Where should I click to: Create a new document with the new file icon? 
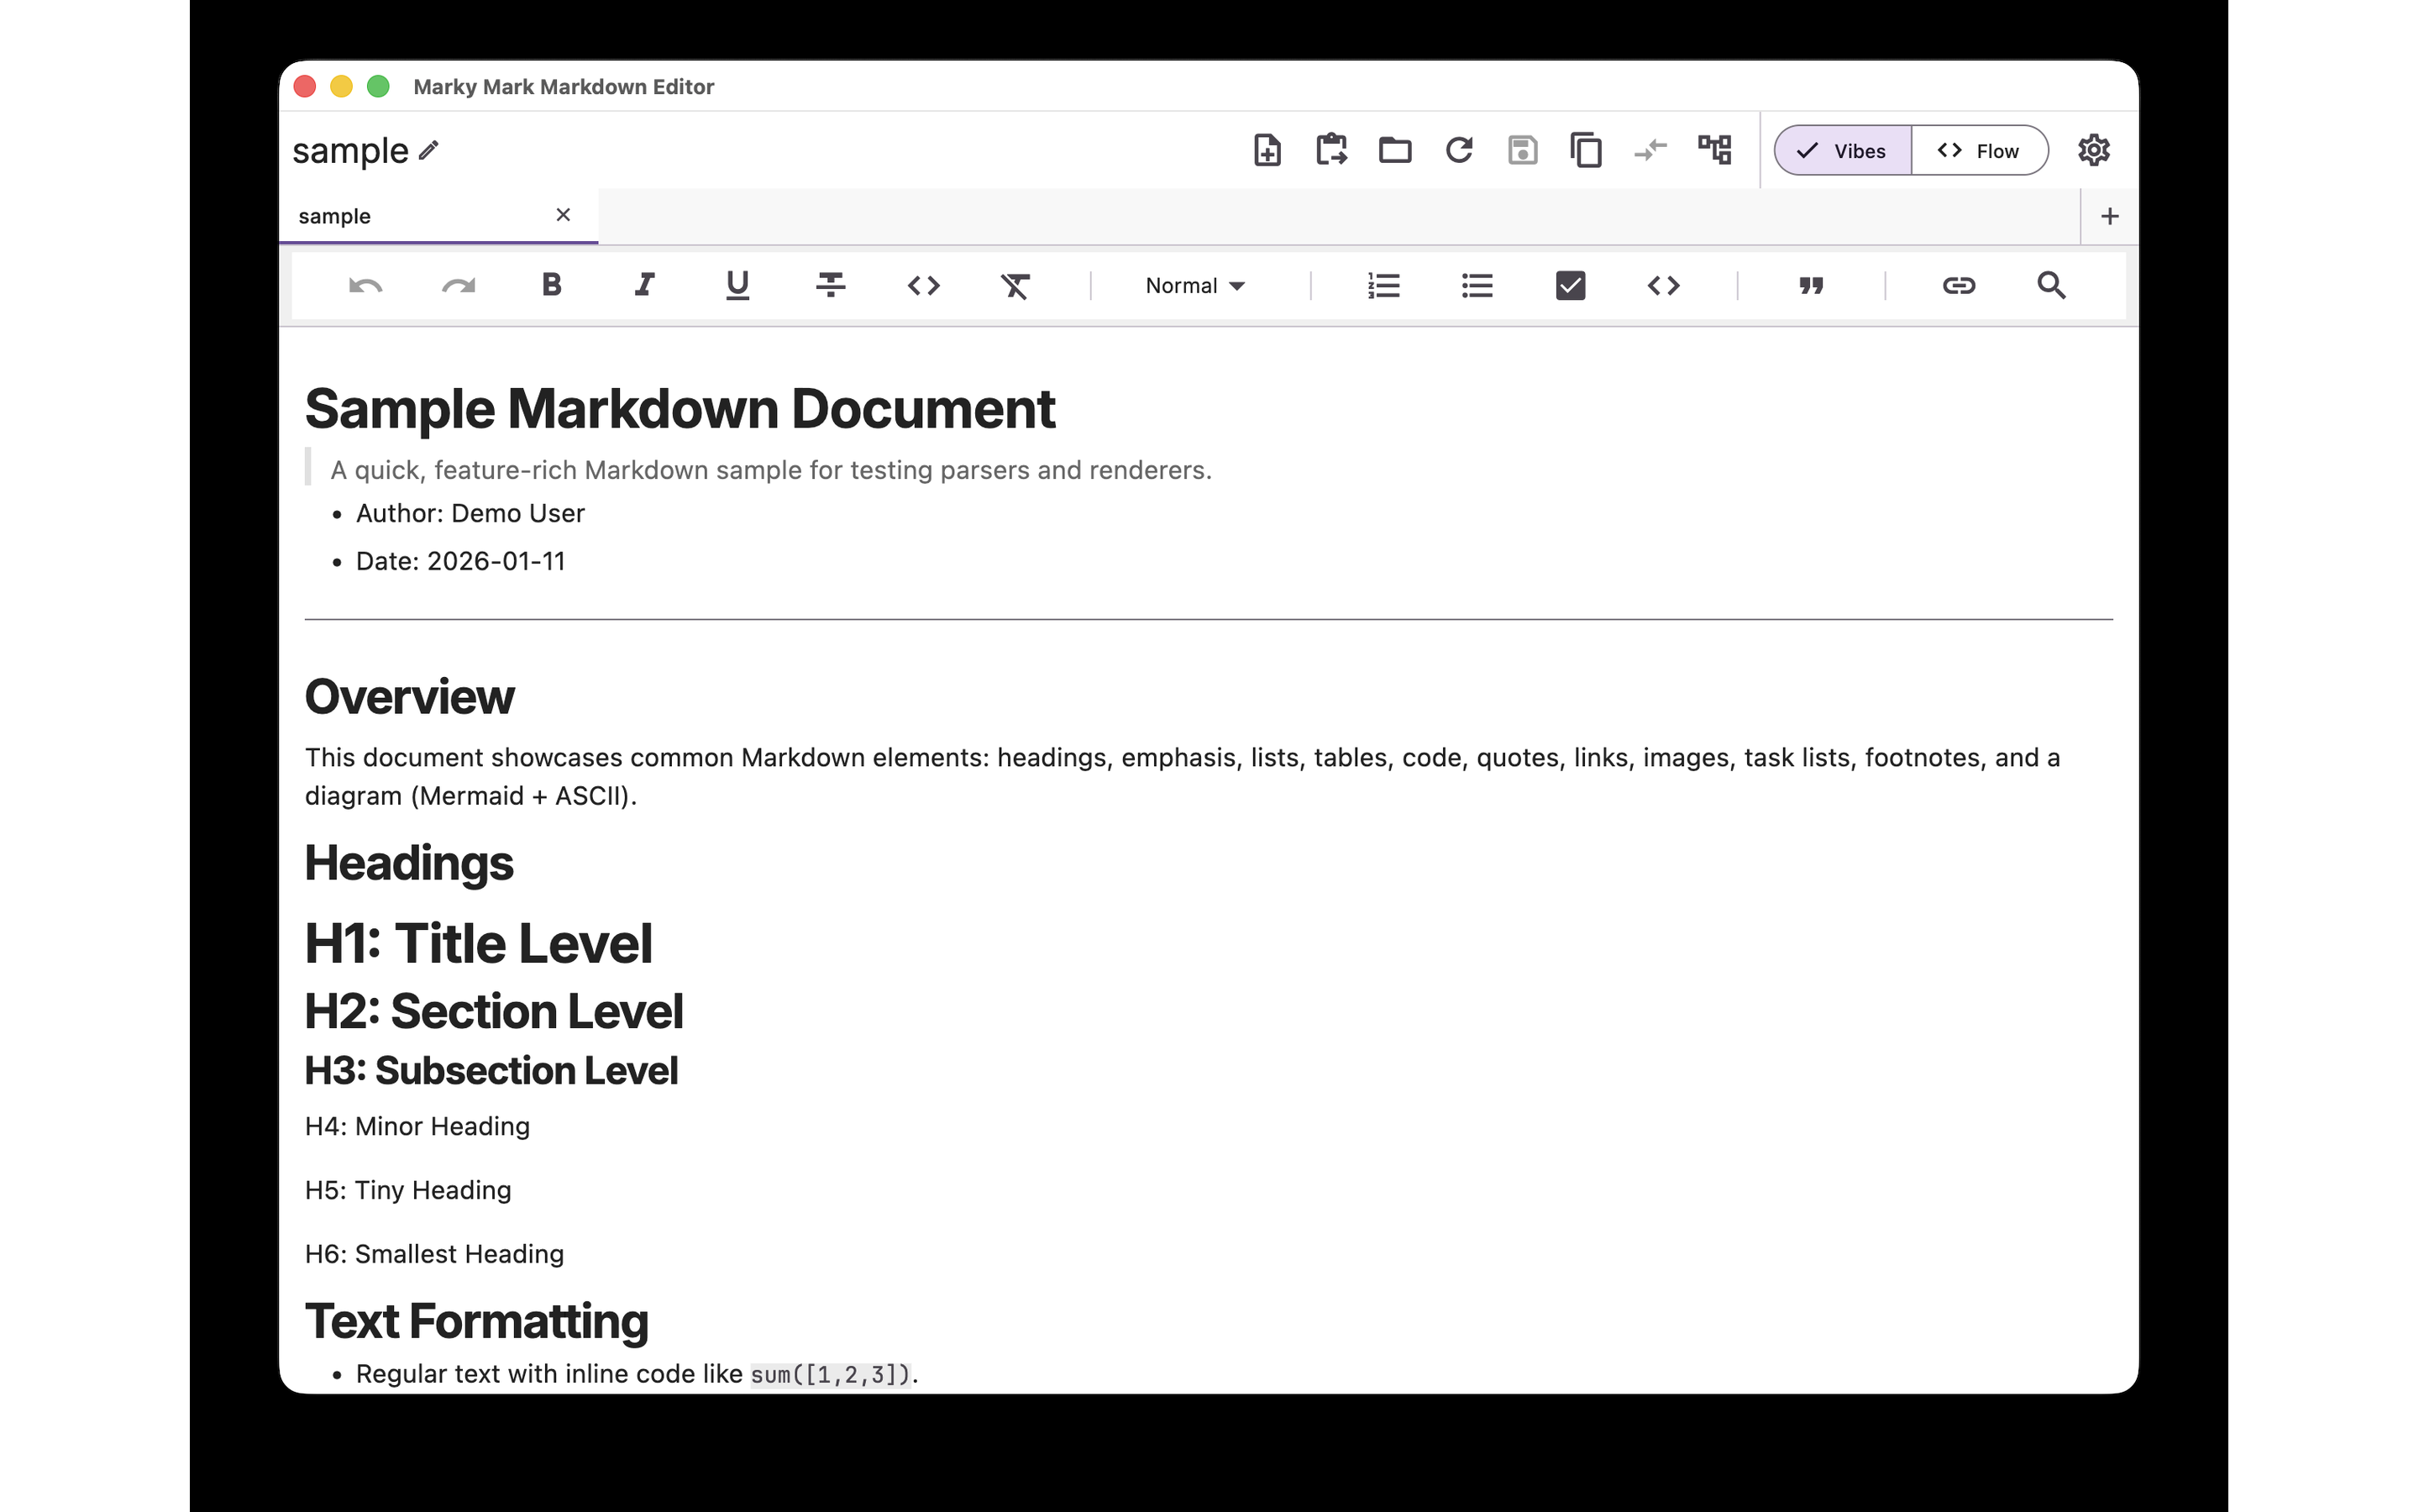pyautogui.click(x=1267, y=150)
